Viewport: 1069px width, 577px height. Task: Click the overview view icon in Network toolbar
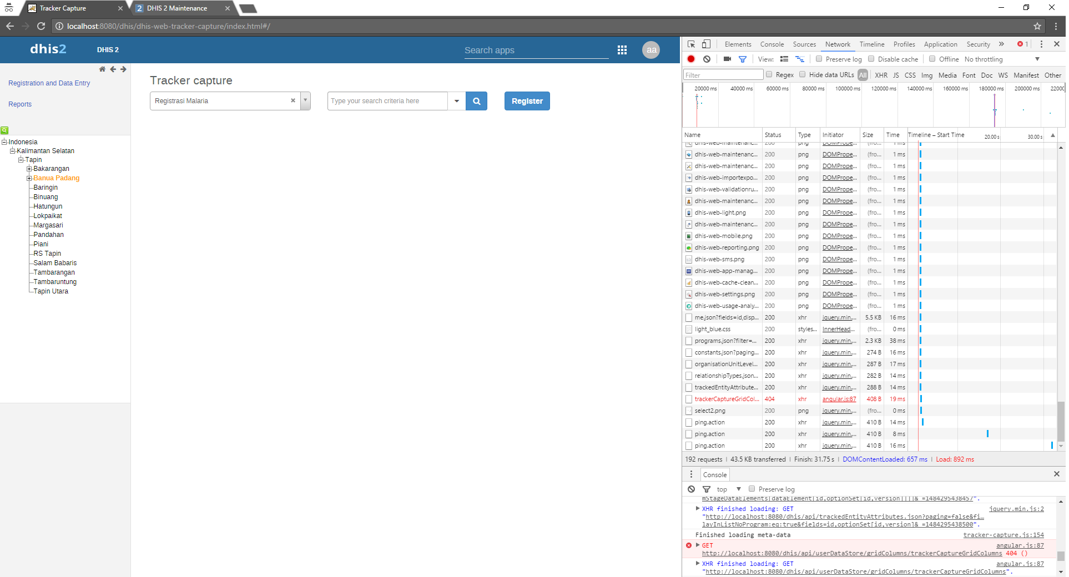(800, 59)
